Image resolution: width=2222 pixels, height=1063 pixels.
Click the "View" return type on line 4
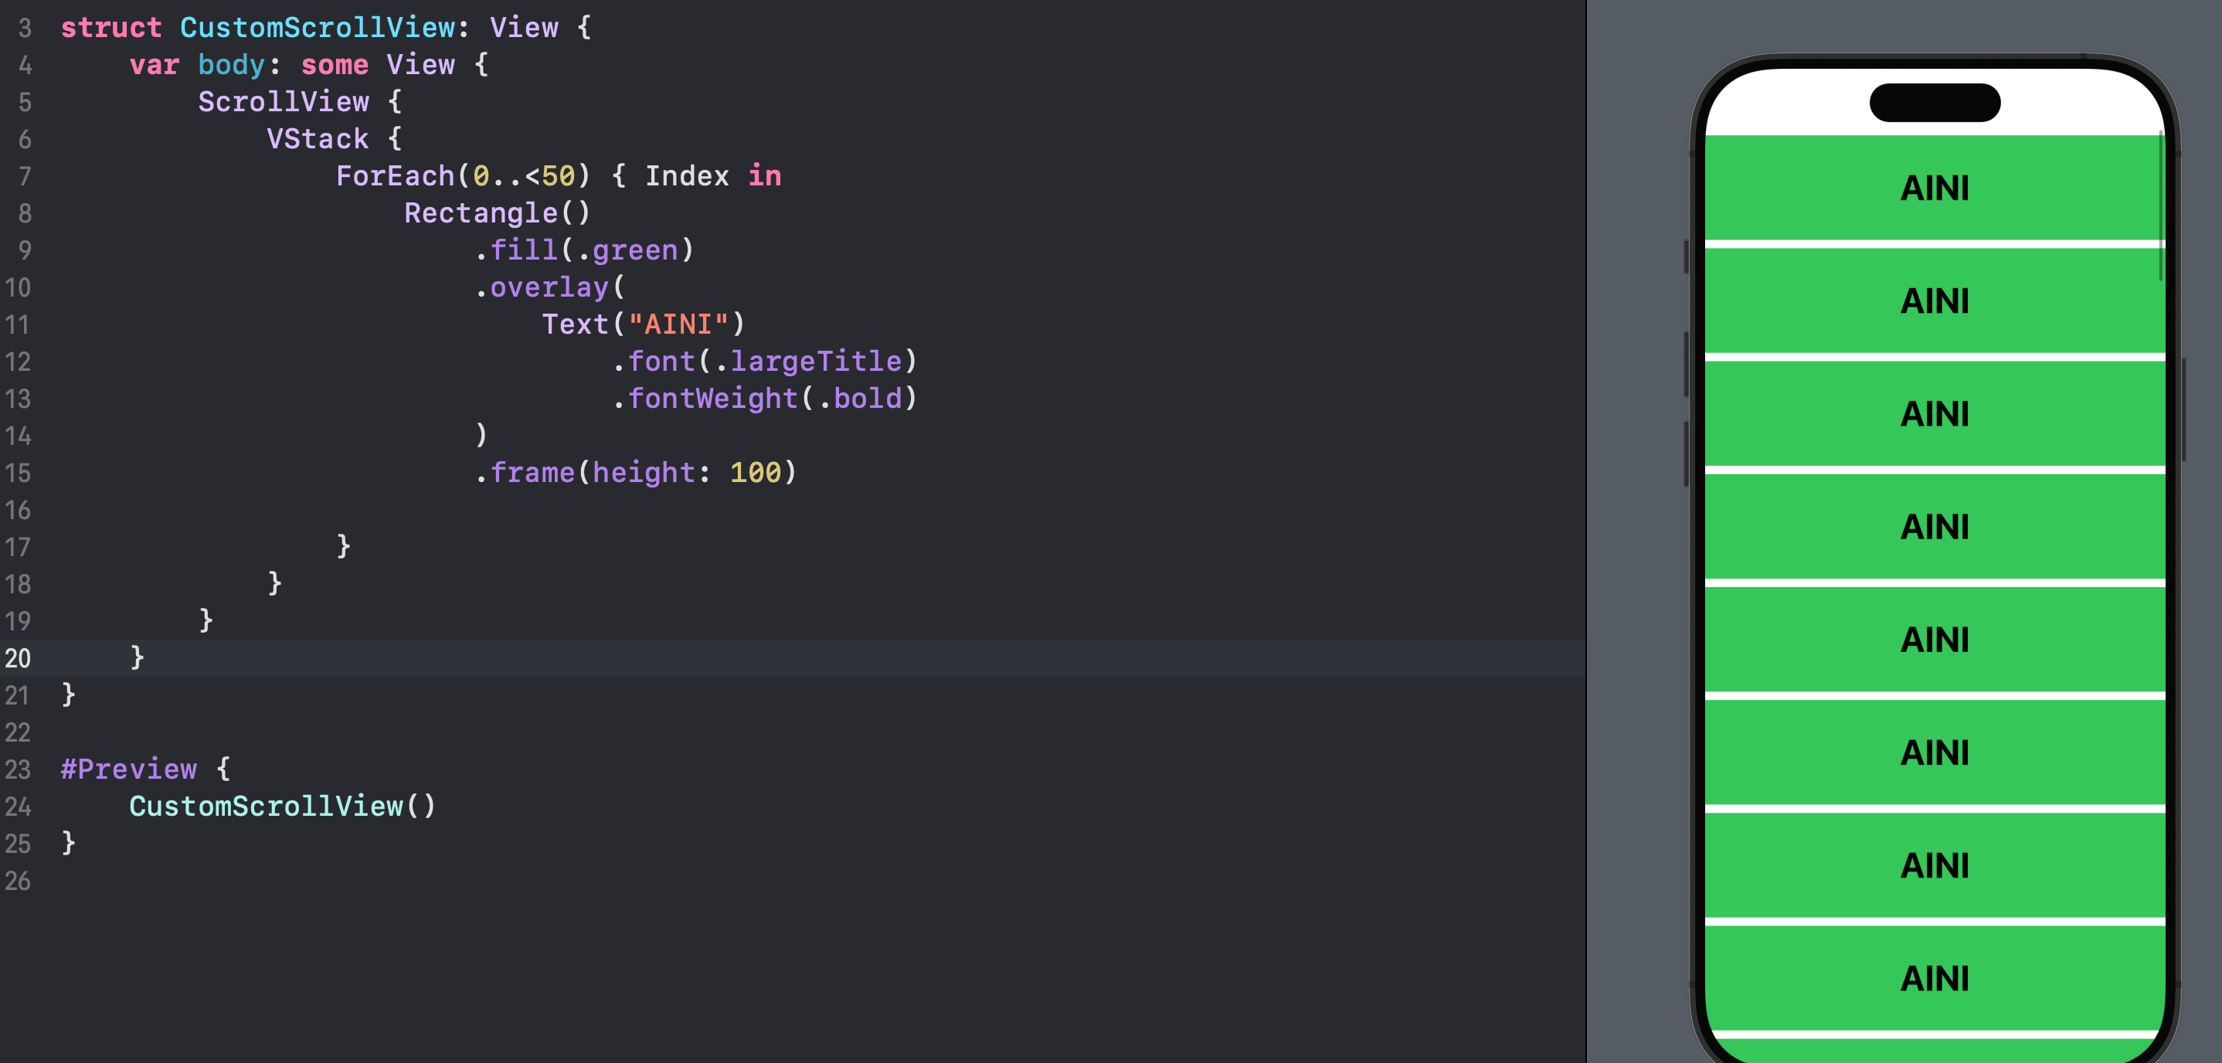point(421,65)
